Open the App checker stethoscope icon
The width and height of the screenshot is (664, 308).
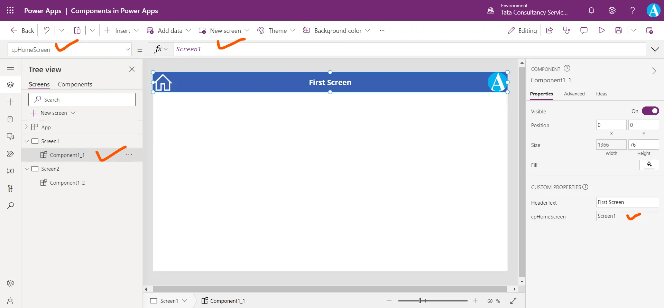click(x=566, y=30)
